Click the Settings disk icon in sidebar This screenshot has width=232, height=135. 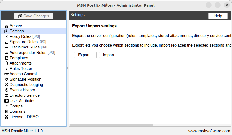6,31
